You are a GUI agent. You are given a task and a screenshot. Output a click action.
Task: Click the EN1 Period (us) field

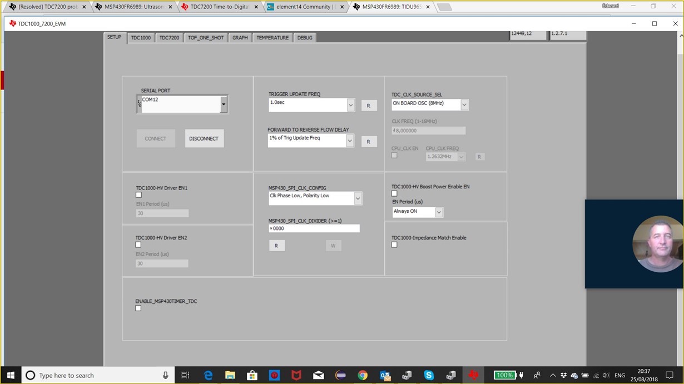[162, 213]
